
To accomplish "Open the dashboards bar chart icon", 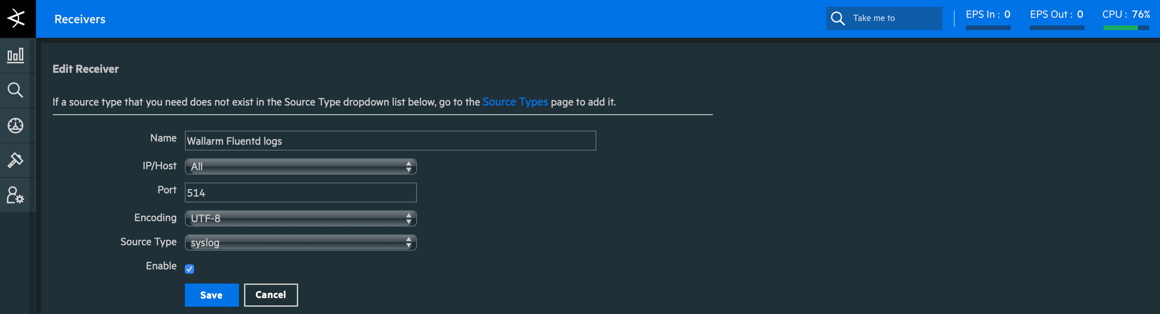I will pos(15,56).
